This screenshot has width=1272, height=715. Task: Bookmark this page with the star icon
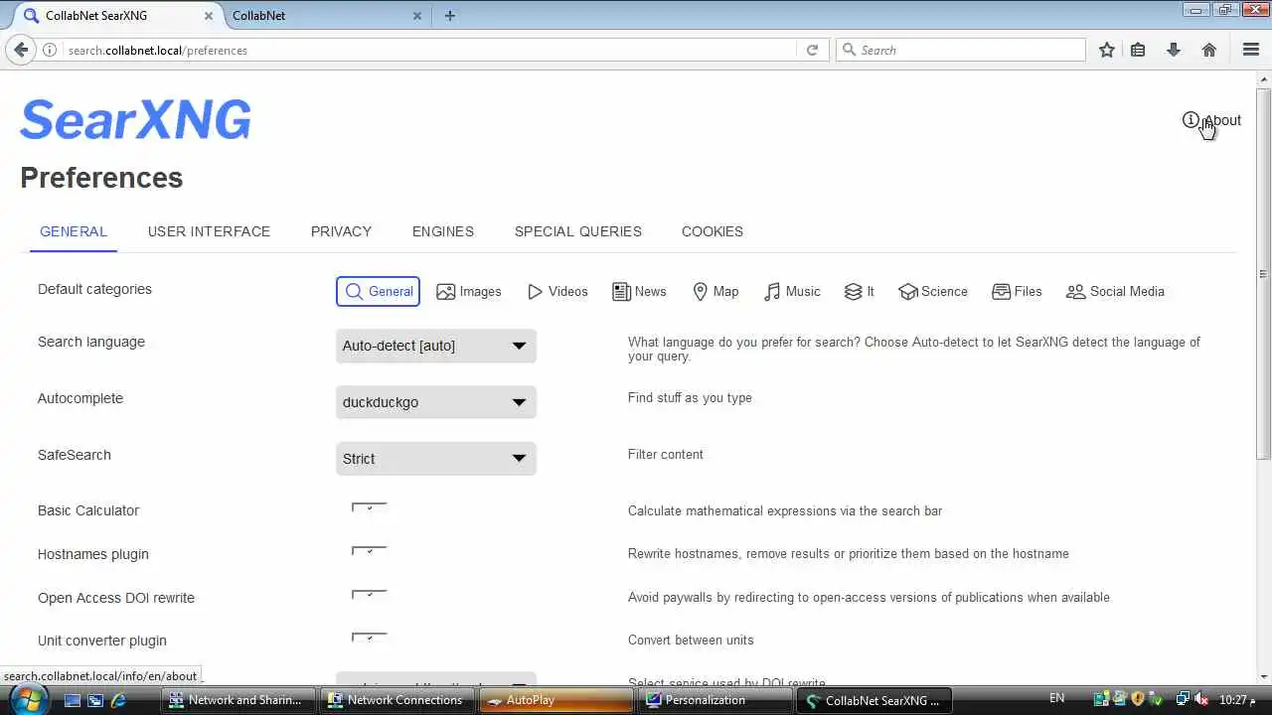click(1106, 50)
